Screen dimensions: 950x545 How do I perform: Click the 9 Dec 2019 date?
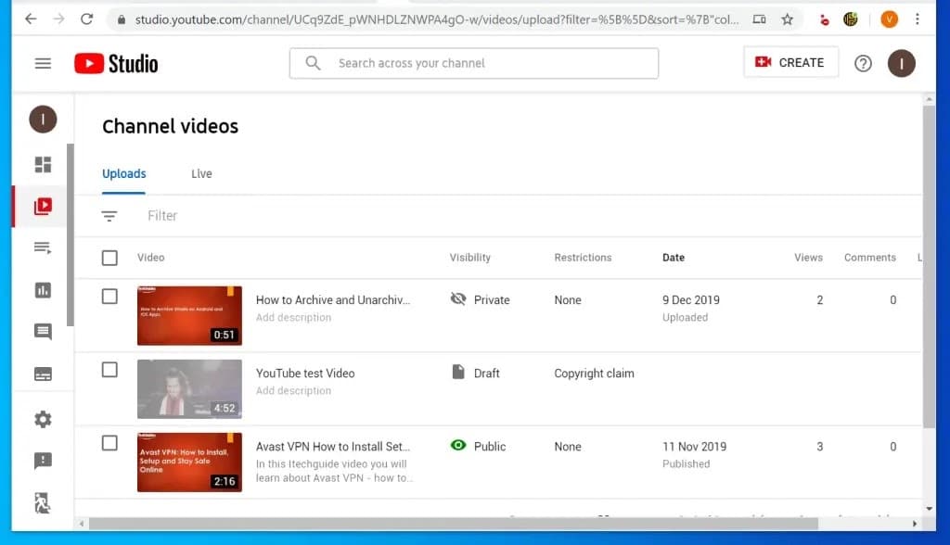[x=690, y=299]
